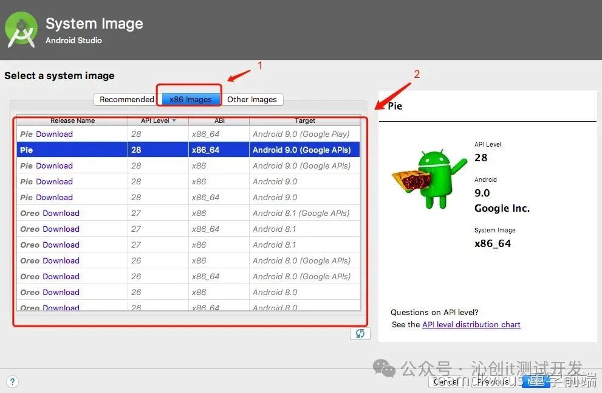The width and height of the screenshot is (602, 393).
Task: Click the API Level sort arrow
Action: [174, 120]
